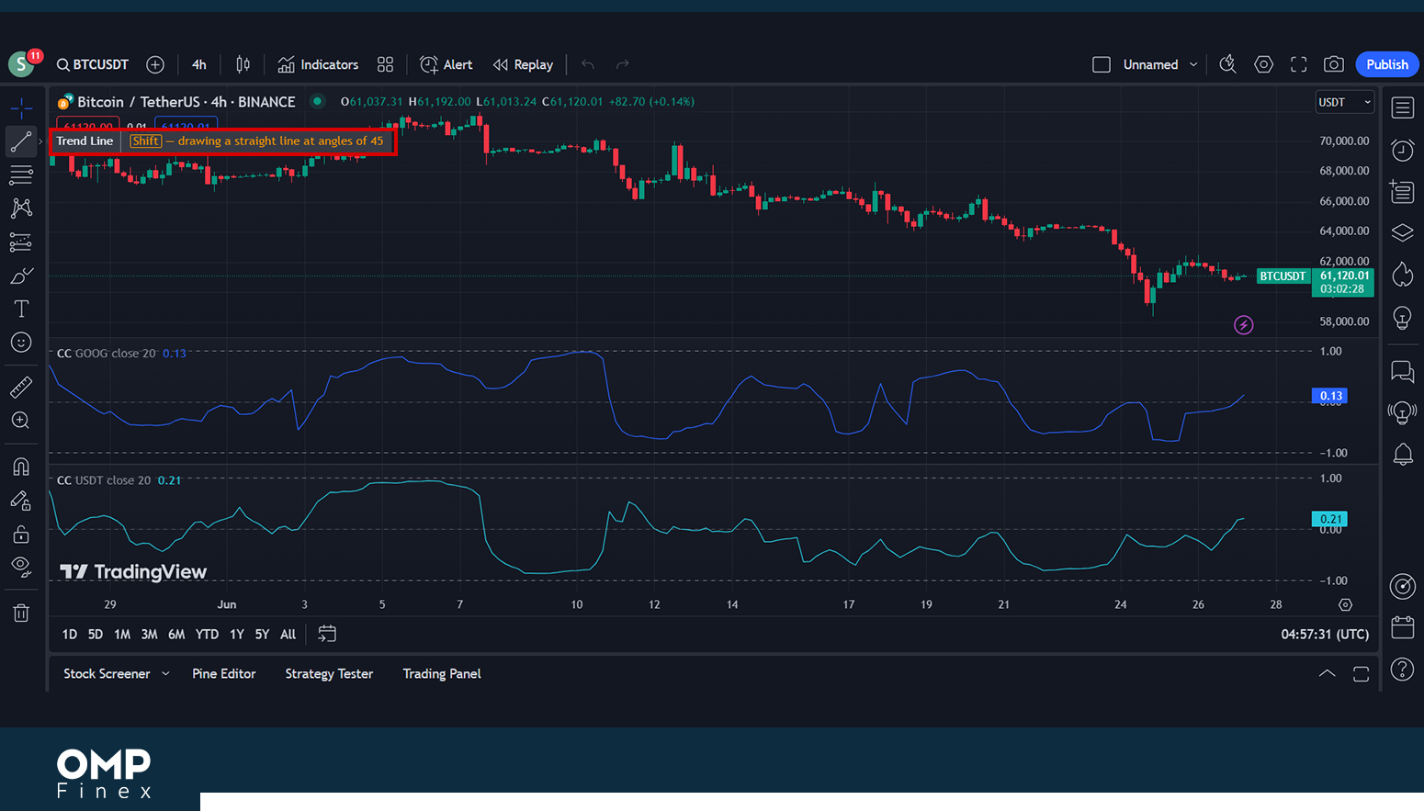1424x811 pixels.
Task: Open the Fibonacci retracement tools
Action: coord(21,175)
